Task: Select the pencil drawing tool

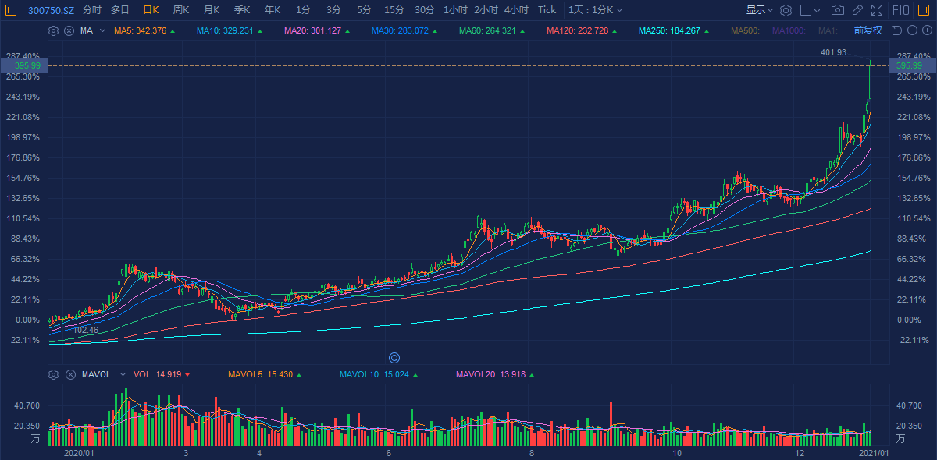Action: (857, 10)
